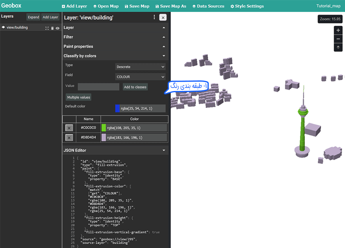345x248 pixels.
Task: Remove the #D8D4D4 class row
Action: [x=69, y=137]
